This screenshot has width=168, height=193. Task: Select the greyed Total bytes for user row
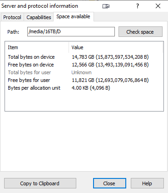pyautogui.click(x=84, y=72)
